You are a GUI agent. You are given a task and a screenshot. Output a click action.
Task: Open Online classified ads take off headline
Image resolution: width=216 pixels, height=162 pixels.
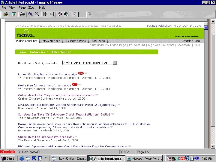tap(46, 137)
